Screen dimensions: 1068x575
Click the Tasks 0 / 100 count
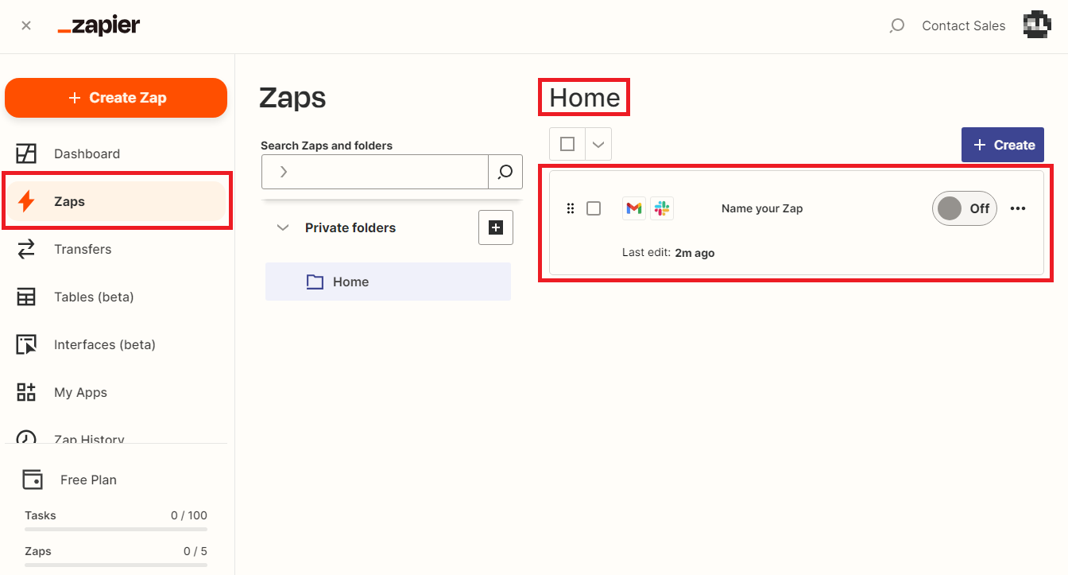(x=189, y=515)
